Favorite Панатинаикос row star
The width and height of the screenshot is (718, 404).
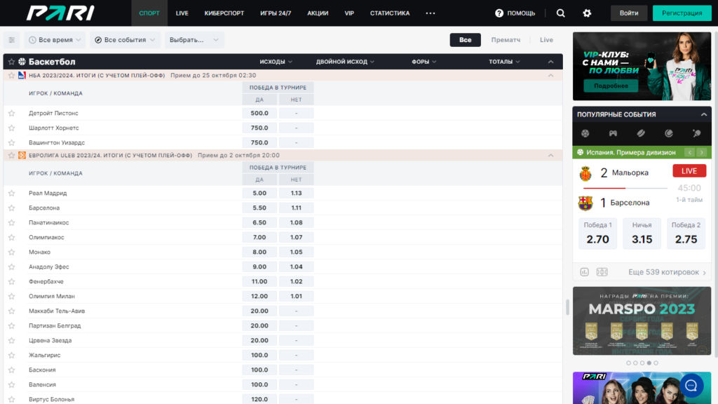(x=11, y=222)
